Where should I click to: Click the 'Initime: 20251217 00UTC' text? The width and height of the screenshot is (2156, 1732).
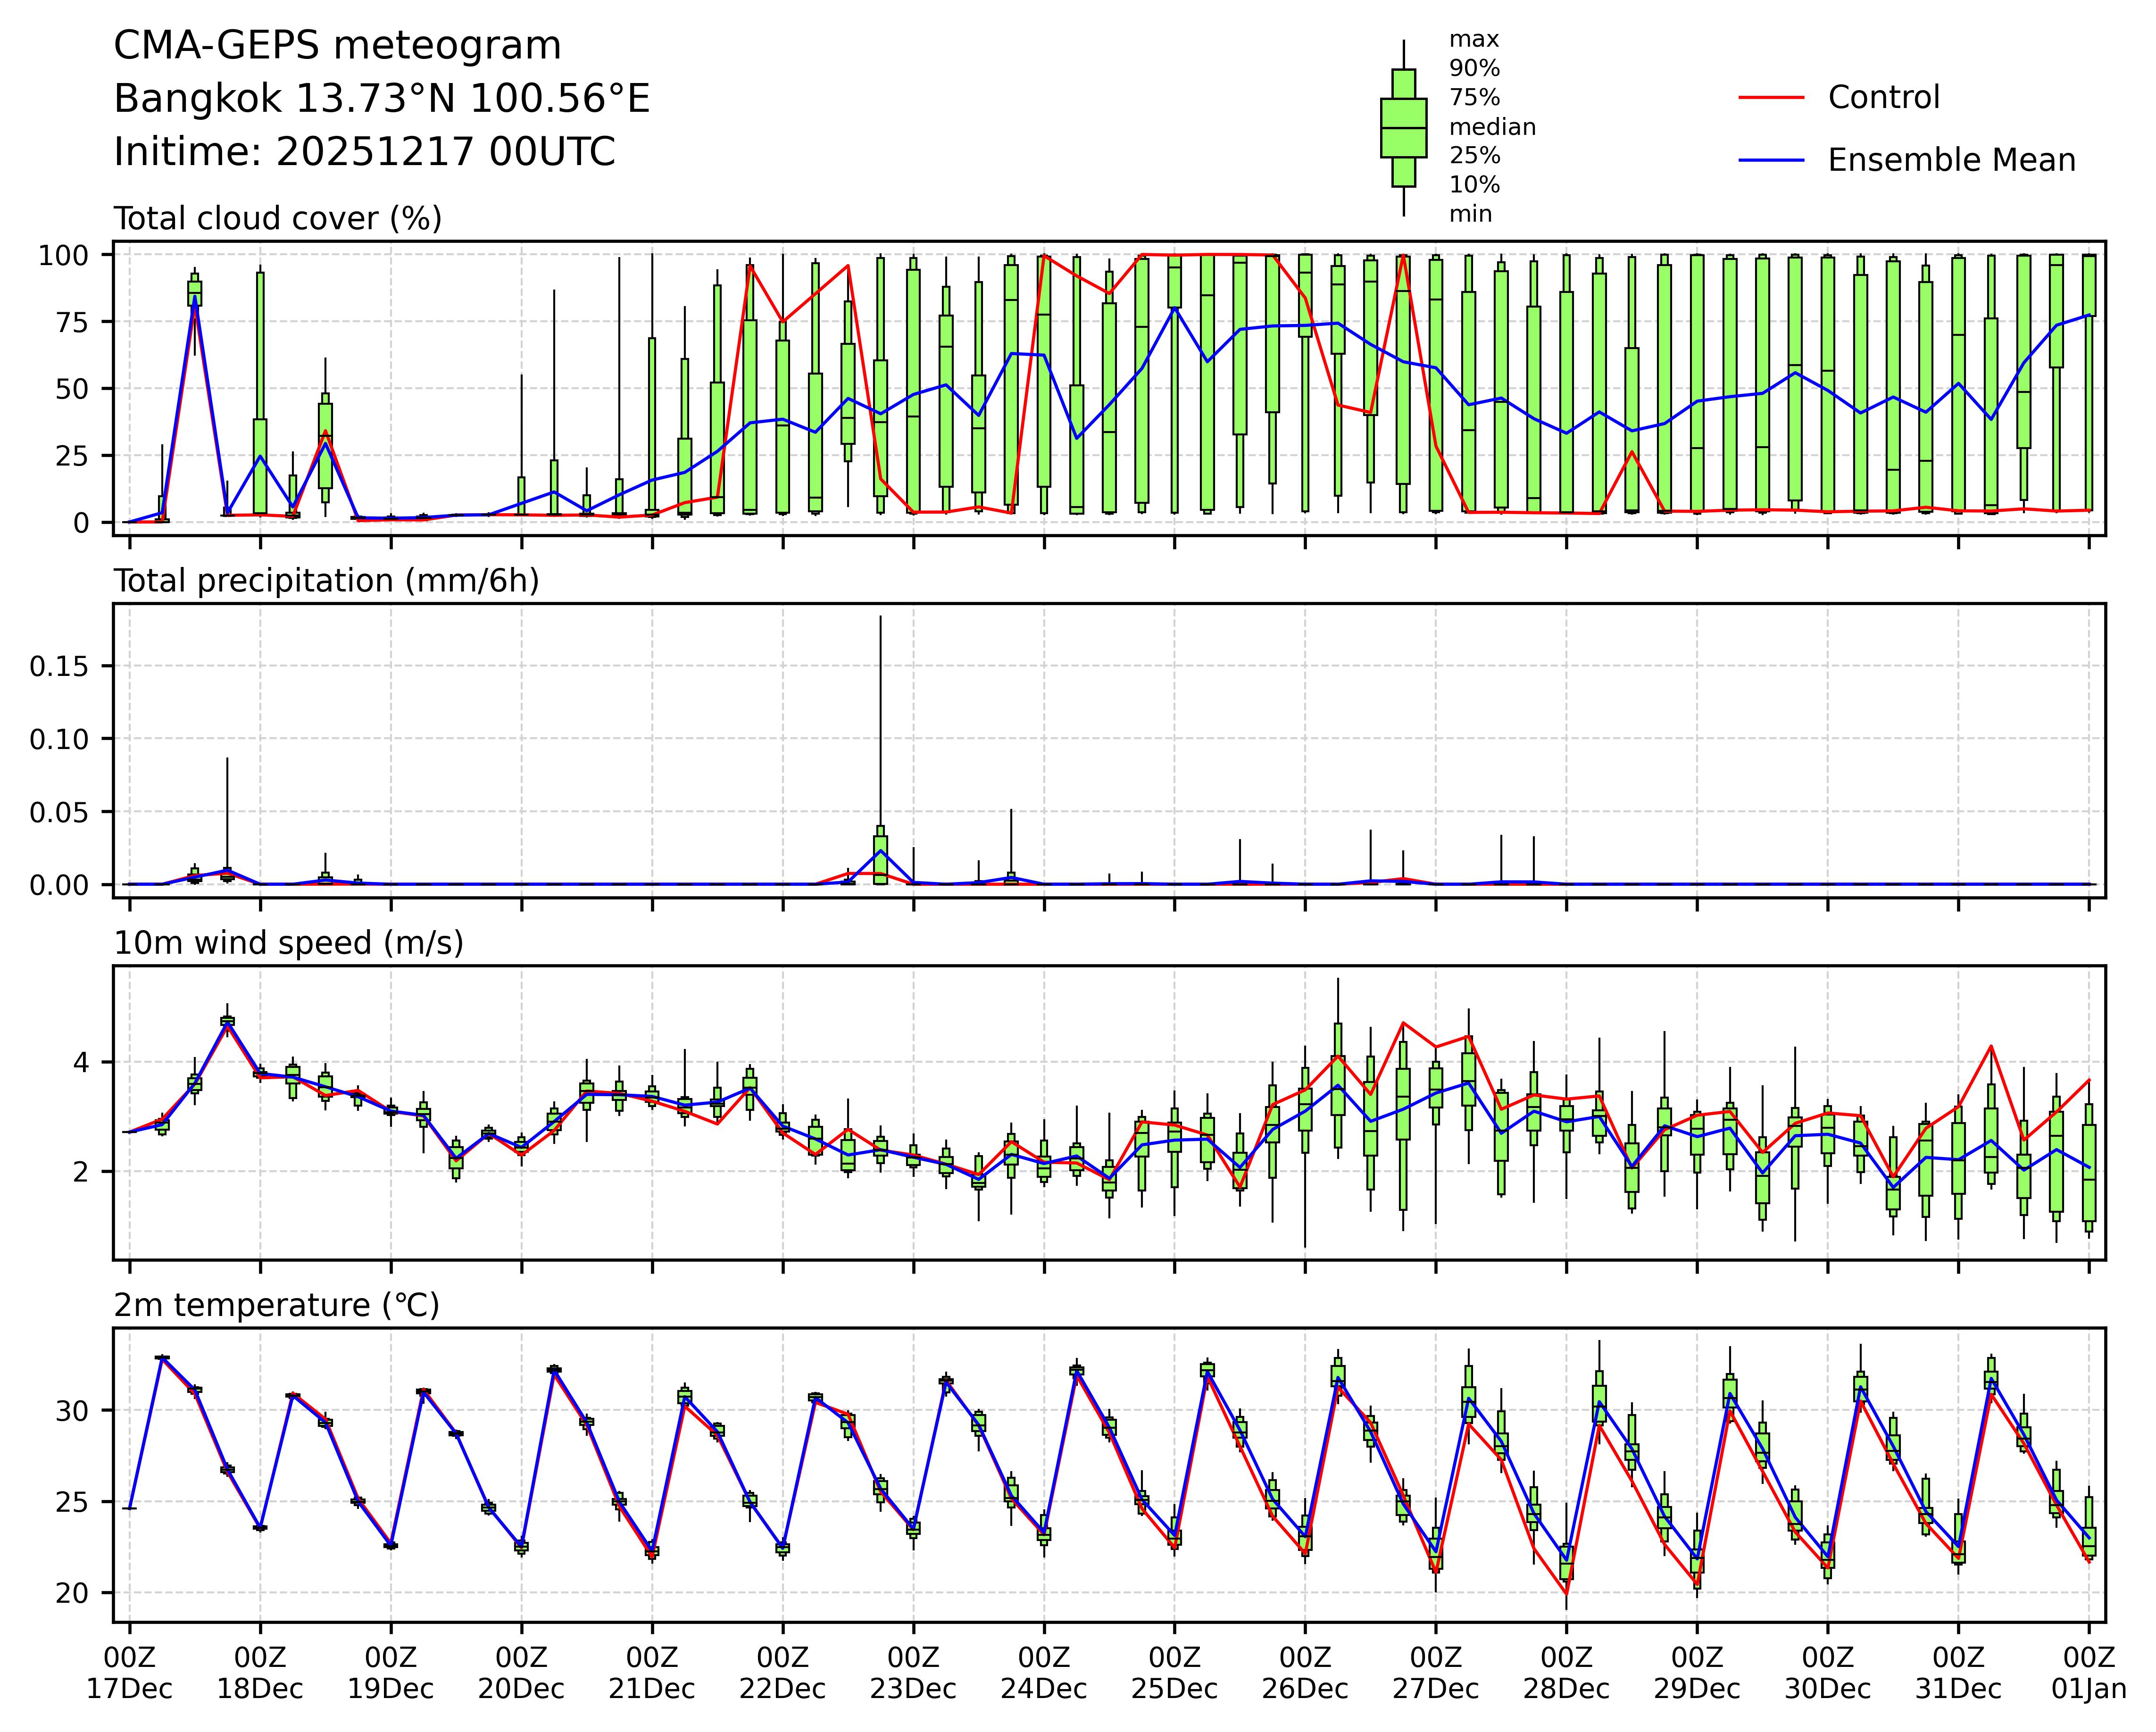(364, 152)
